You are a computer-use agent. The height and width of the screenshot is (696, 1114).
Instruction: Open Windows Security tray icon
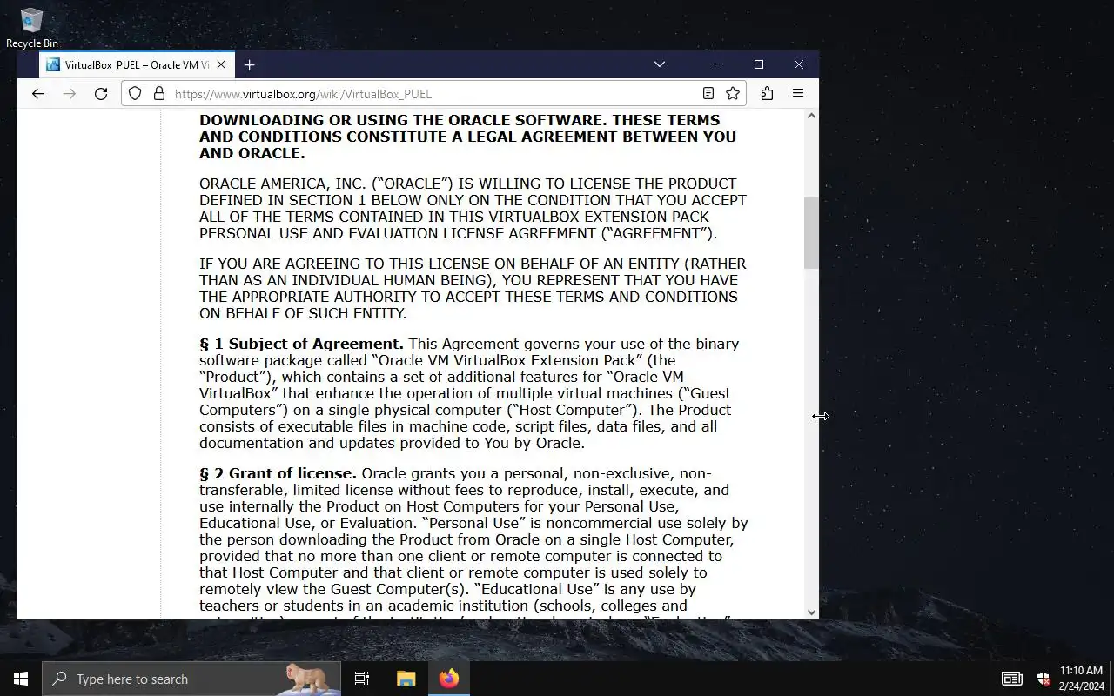[x=1044, y=679]
